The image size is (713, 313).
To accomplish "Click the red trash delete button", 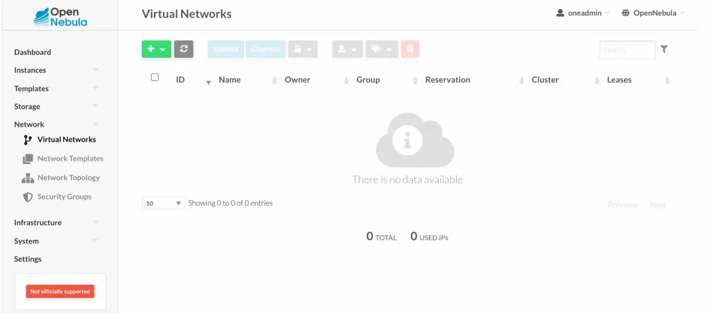I will click(409, 49).
